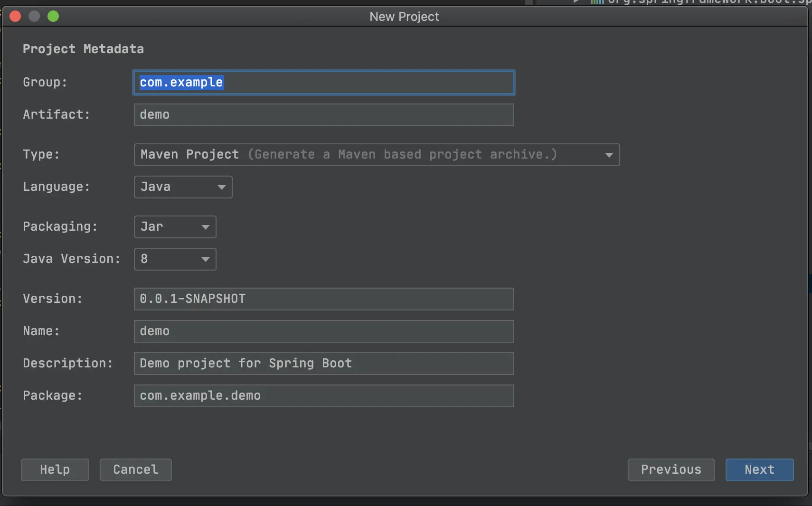Open the Type dropdown showing Maven Project

point(376,155)
